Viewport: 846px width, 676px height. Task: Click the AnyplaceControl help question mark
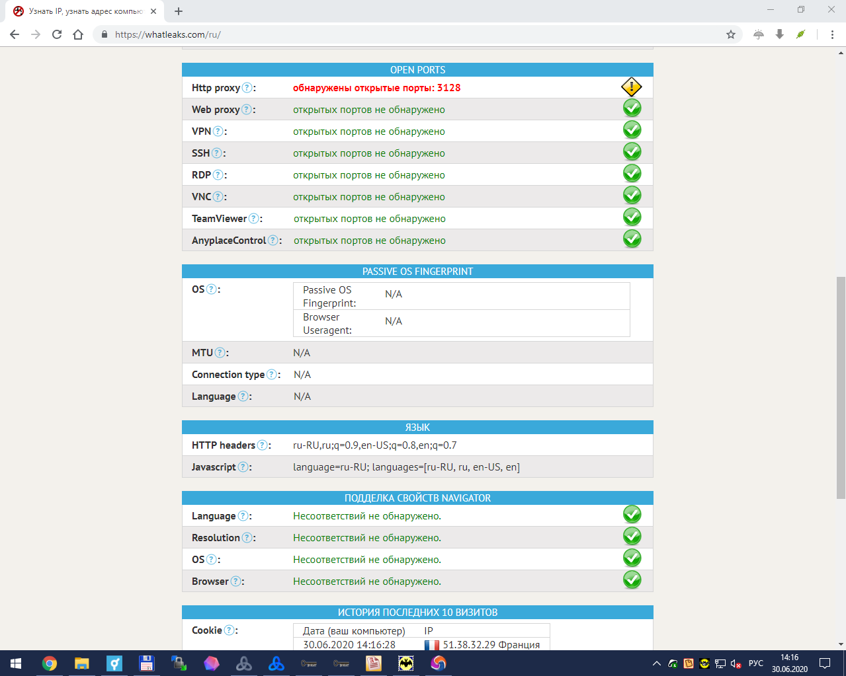(x=273, y=241)
